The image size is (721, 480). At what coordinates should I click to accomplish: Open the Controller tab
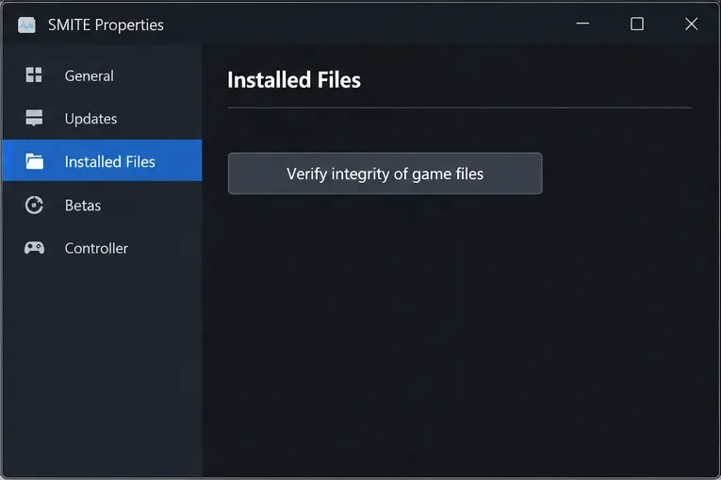click(x=102, y=248)
